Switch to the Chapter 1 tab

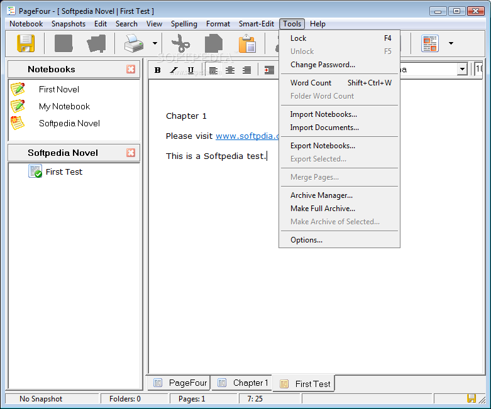[243, 383]
